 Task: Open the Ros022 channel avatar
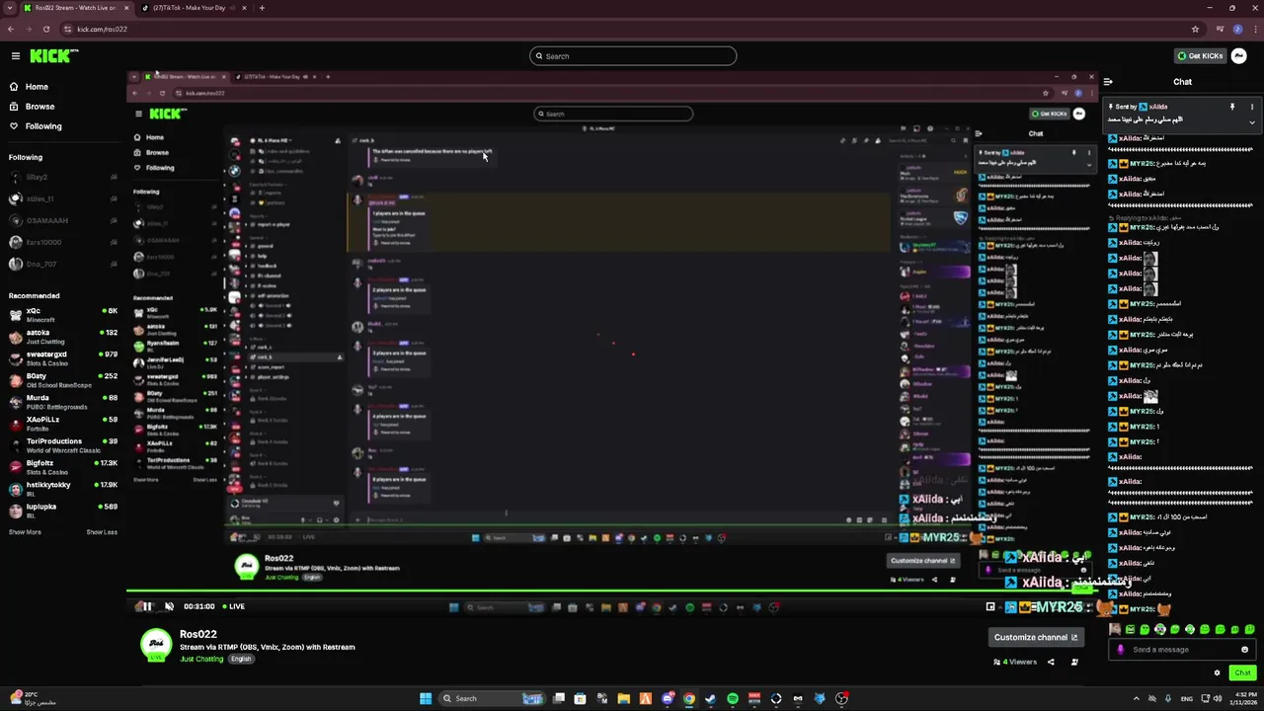(155, 644)
